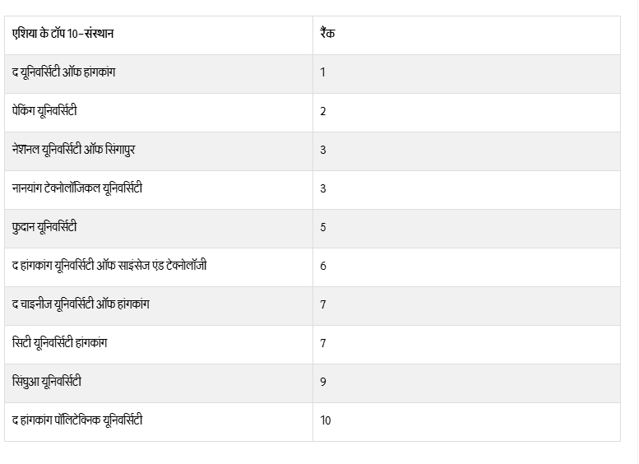Click rank 2 cell beside पेकिंग यूनिवर्सिटी
This screenshot has width=639, height=464.
pyautogui.click(x=323, y=111)
